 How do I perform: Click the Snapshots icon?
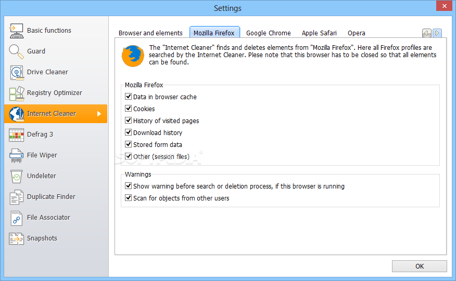tap(16, 238)
